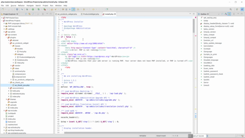The image size is (245, 138).
Task: Click the External Tools run icon
Action: 45,9
